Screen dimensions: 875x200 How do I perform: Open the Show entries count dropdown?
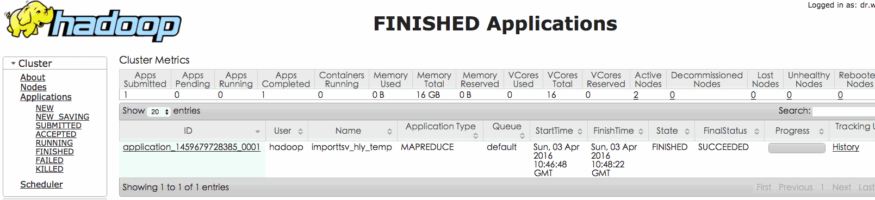tap(159, 111)
